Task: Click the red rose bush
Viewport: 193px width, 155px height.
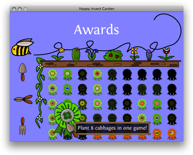Action: pos(113,55)
